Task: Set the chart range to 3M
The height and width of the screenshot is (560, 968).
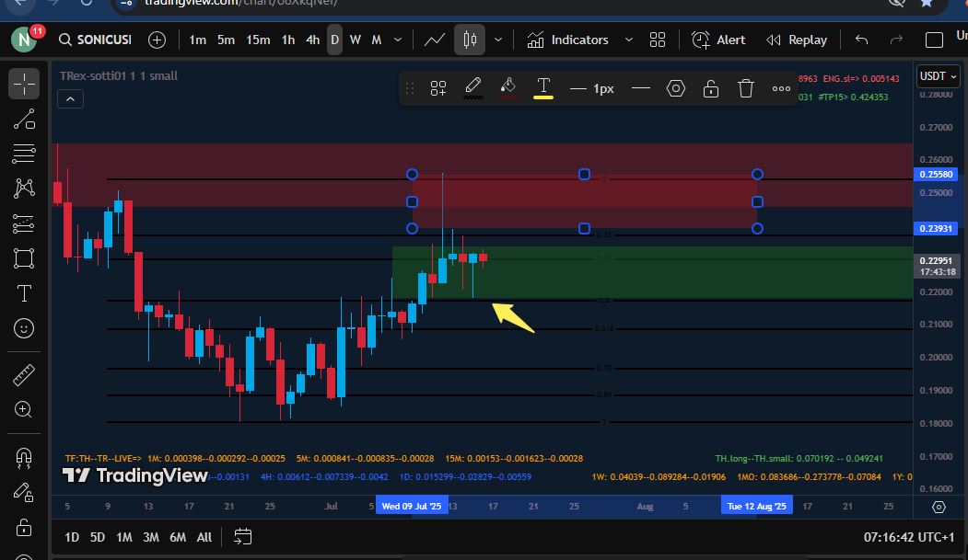Action: (x=151, y=537)
